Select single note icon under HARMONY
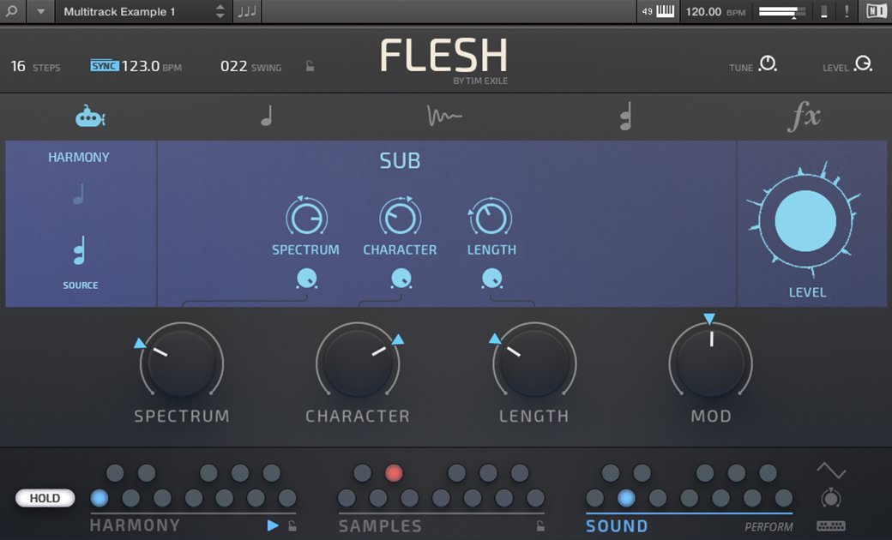 79,195
